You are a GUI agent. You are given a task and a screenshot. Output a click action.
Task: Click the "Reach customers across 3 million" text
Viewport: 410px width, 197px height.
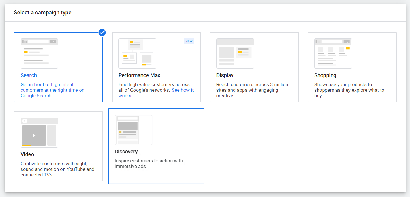pos(252,90)
